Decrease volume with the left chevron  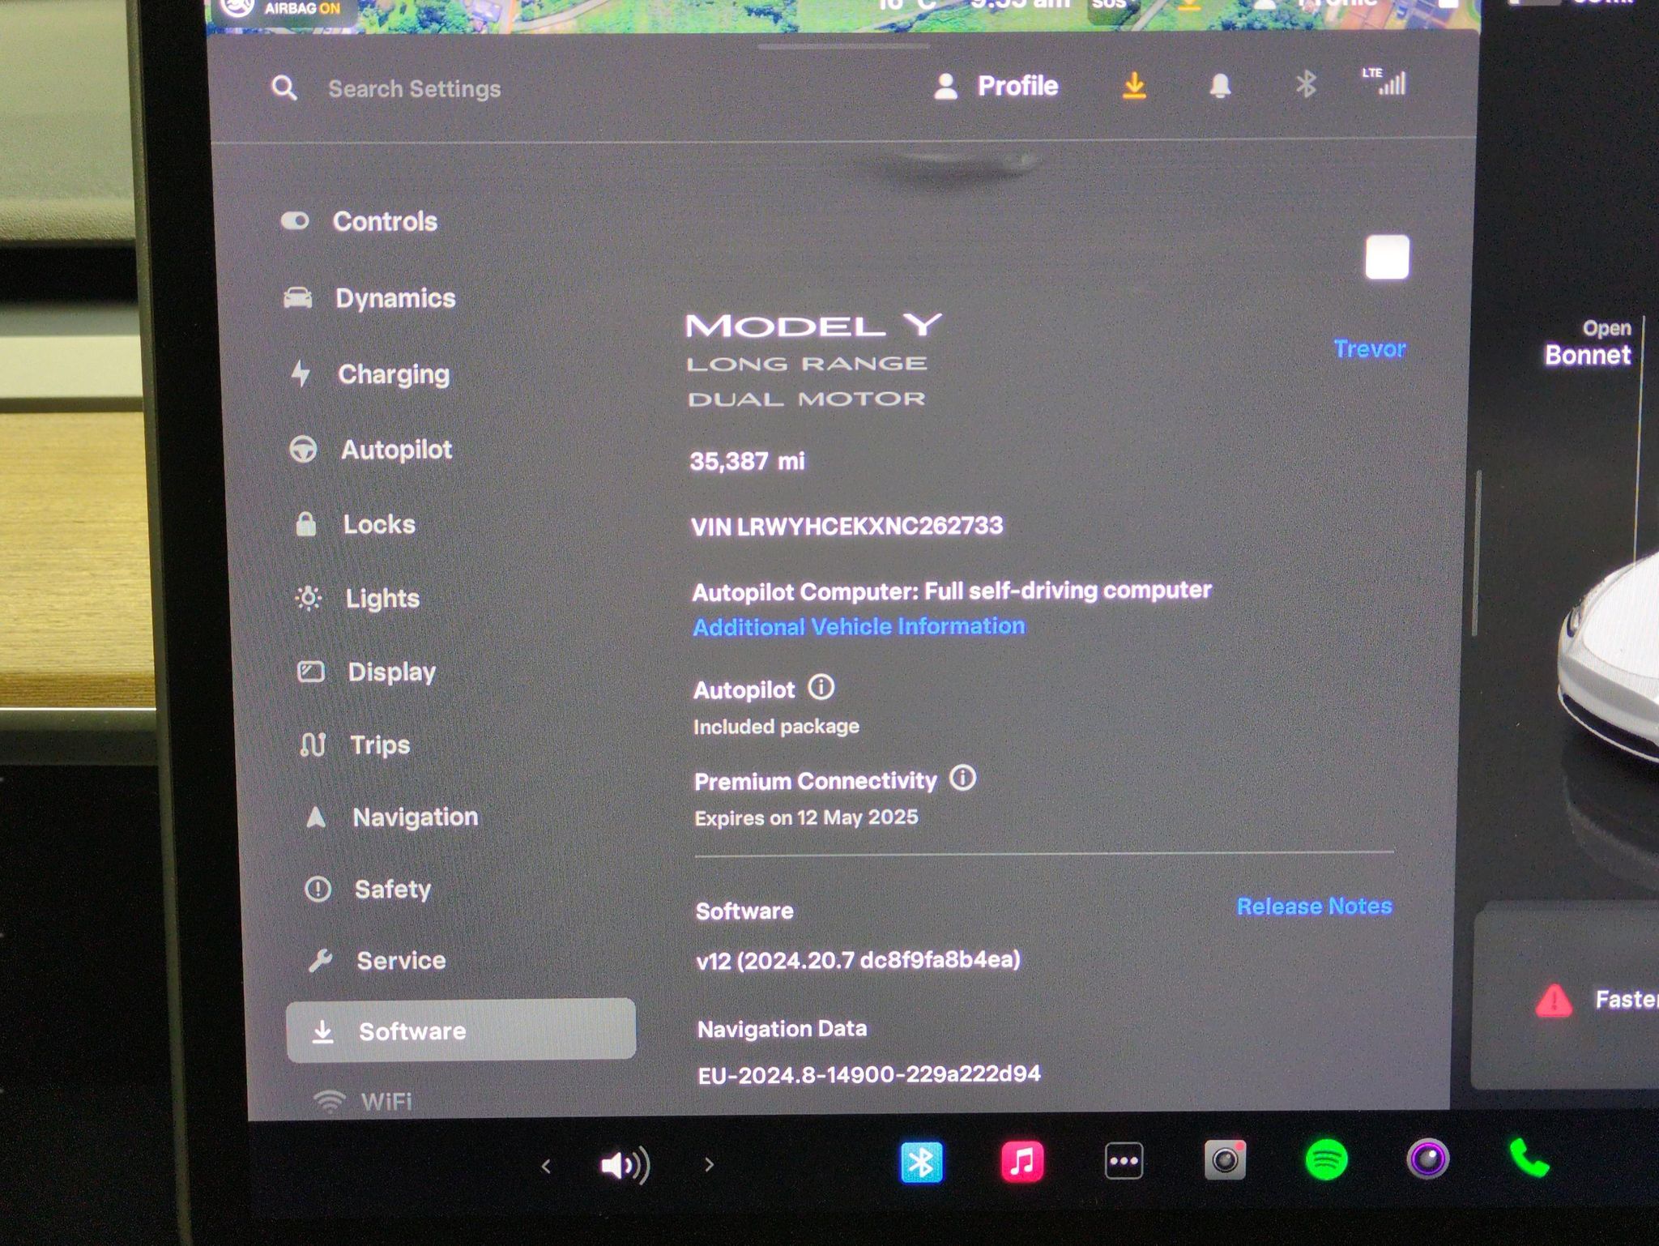click(546, 1167)
